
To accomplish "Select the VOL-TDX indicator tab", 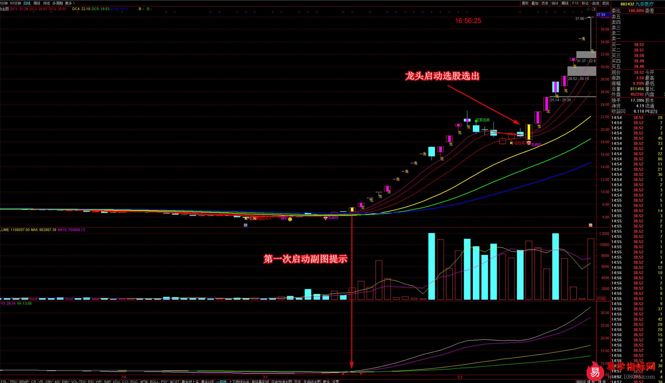I will coord(78,381).
